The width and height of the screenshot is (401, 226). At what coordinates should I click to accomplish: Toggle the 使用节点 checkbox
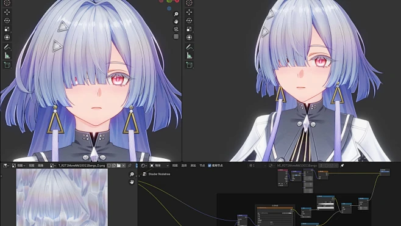tap(210, 166)
